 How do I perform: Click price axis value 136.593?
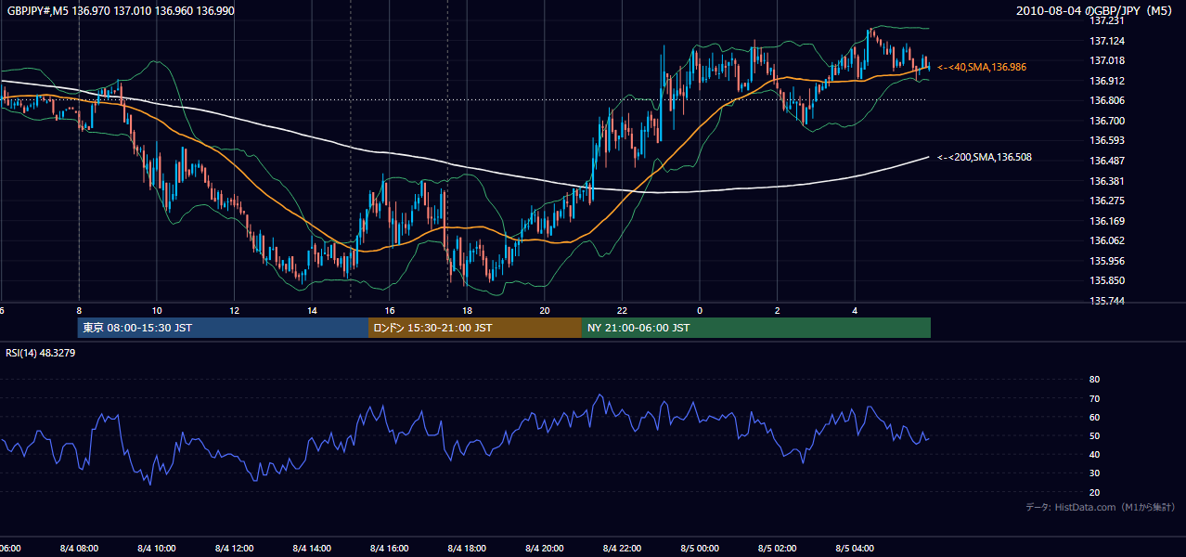1106,140
